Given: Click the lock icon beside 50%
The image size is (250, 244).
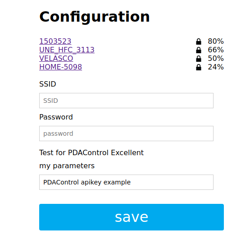Looking at the screenshot, I should 199,59.
